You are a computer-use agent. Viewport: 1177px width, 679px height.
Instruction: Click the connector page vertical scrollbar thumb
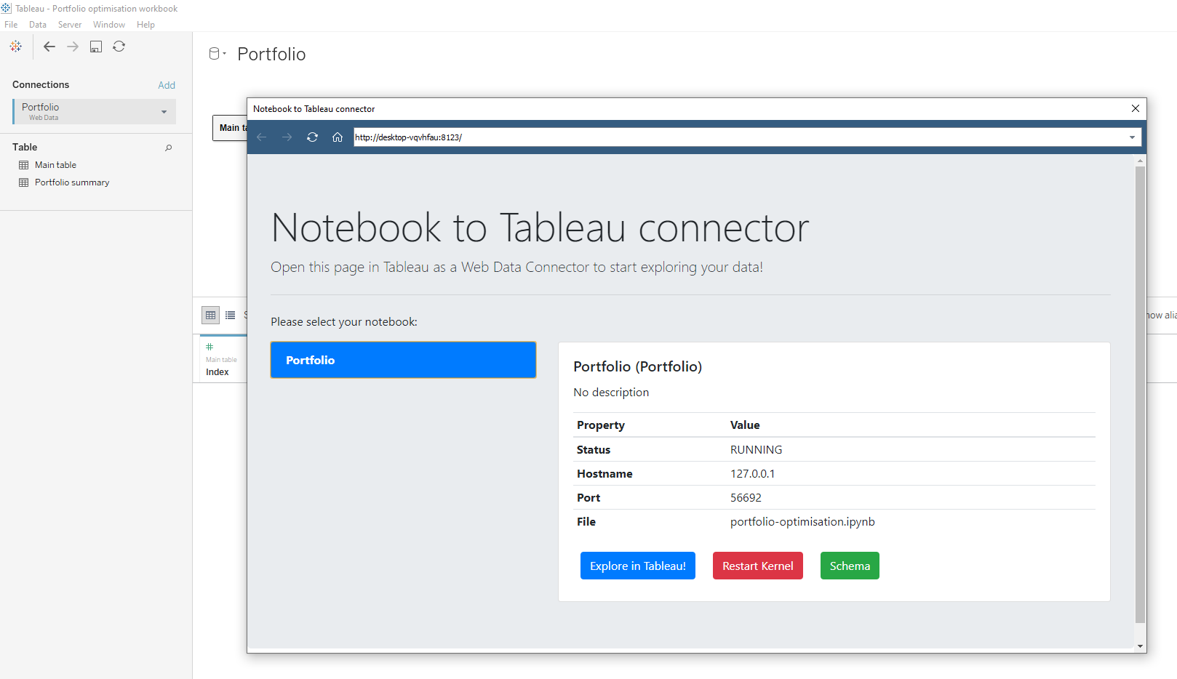[x=1140, y=395]
